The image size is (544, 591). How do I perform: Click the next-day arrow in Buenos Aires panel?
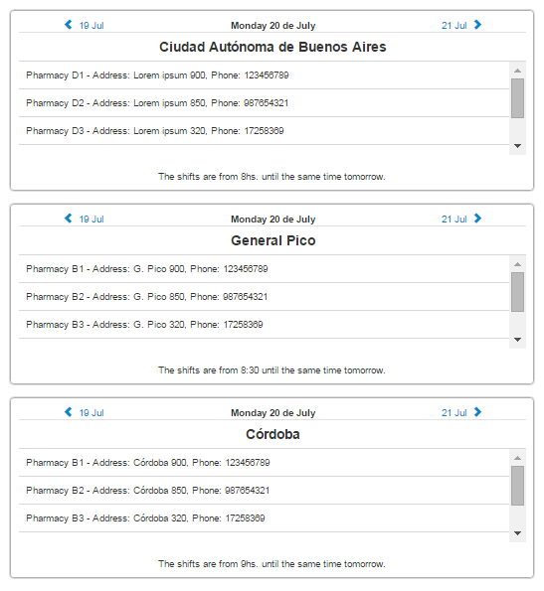pyautogui.click(x=477, y=25)
